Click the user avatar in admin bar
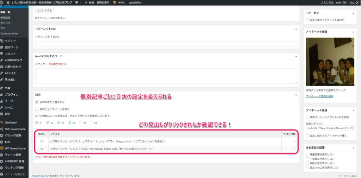361x178 pixels. tap(357, 3)
